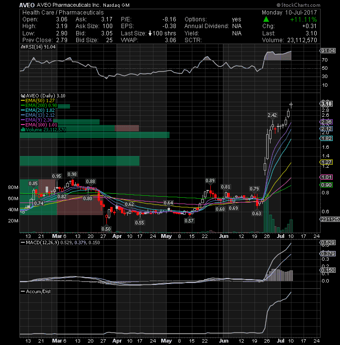Click the down arrow beside Last Size
Viewport: 340px width, 345px height.
150,33
